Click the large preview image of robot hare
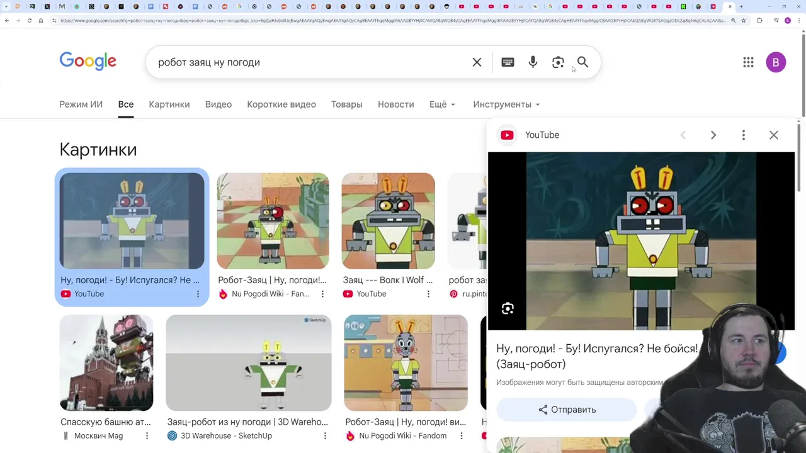Viewport: 806px width, 453px height. [641, 241]
